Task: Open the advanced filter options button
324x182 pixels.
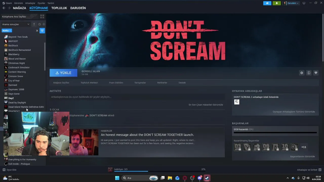Action: click(x=42, y=31)
